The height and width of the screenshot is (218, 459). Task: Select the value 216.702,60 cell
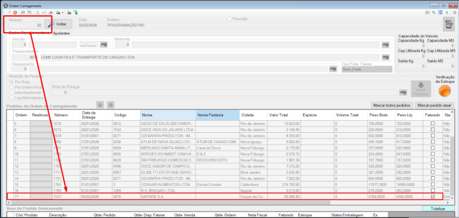pyautogui.click(x=283, y=184)
